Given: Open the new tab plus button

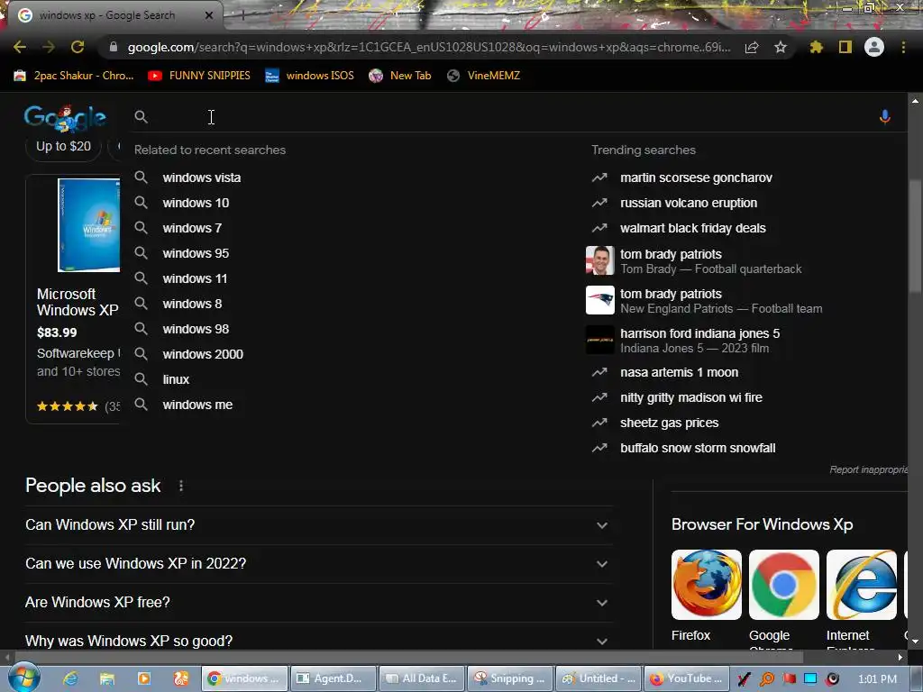Looking at the screenshot, I should [242, 15].
